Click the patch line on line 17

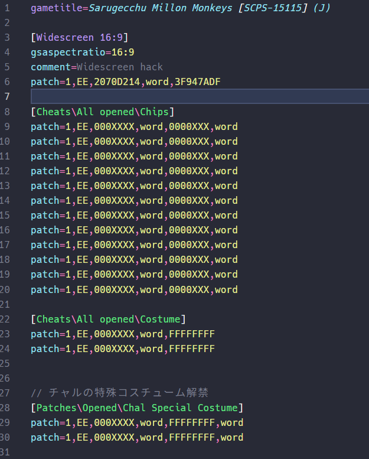pos(134,245)
